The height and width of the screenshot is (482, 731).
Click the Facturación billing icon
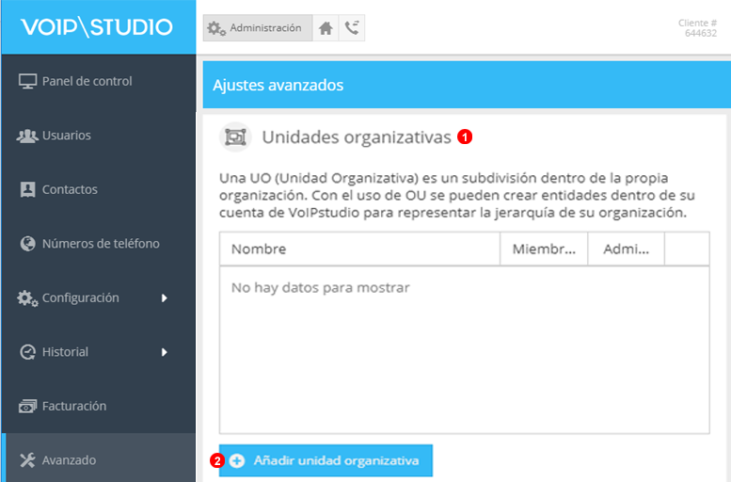coord(27,407)
